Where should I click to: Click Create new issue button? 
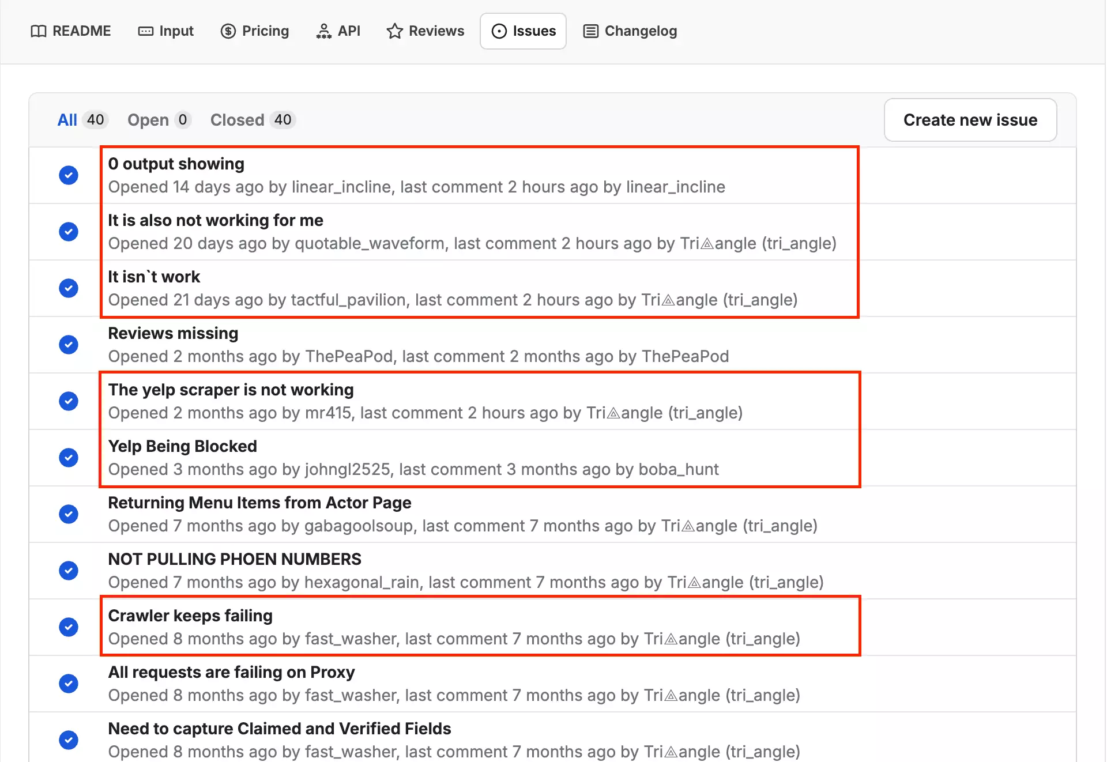click(970, 120)
